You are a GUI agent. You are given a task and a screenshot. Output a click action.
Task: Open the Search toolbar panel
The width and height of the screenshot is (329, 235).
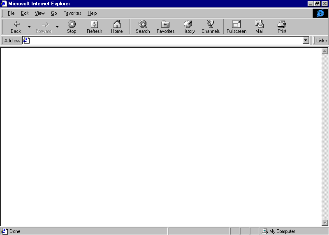point(143,27)
